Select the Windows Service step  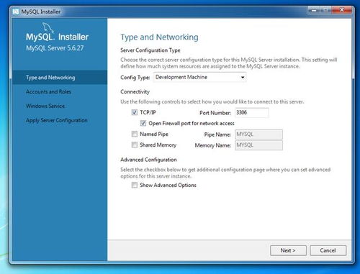pyautogui.click(x=45, y=106)
